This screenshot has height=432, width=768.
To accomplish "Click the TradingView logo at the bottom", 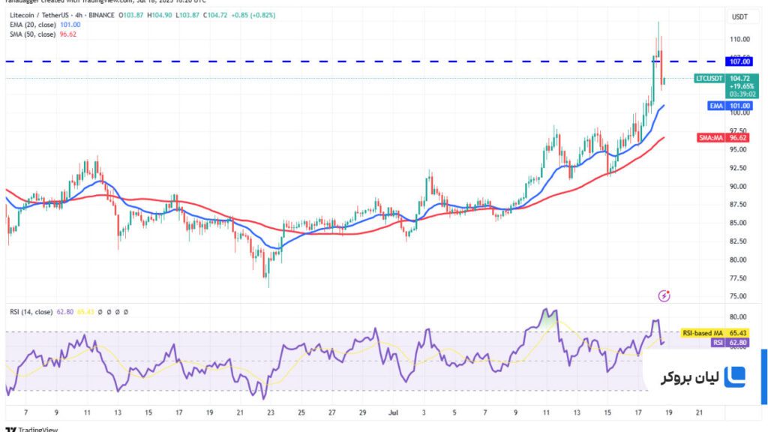I will click(x=31, y=430).
